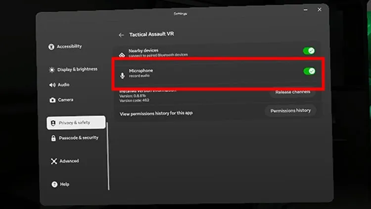Click "connect to paired Bluetooth devices" text
This screenshot has width=371, height=209.
pos(158,55)
